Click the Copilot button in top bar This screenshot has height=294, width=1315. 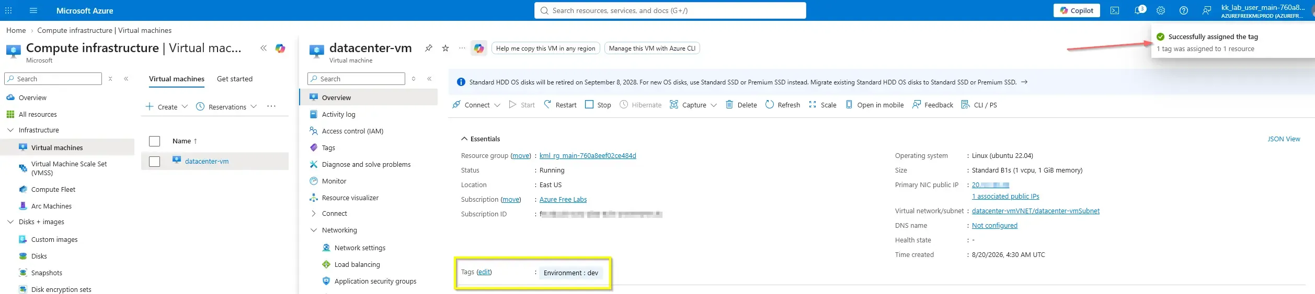pos(1077,10)
